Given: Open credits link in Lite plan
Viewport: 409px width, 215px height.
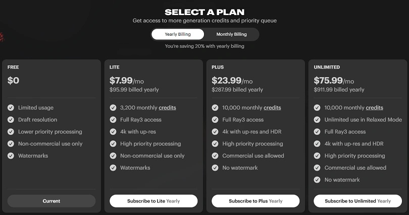Looking at the screenshot, I should point(167,108).
